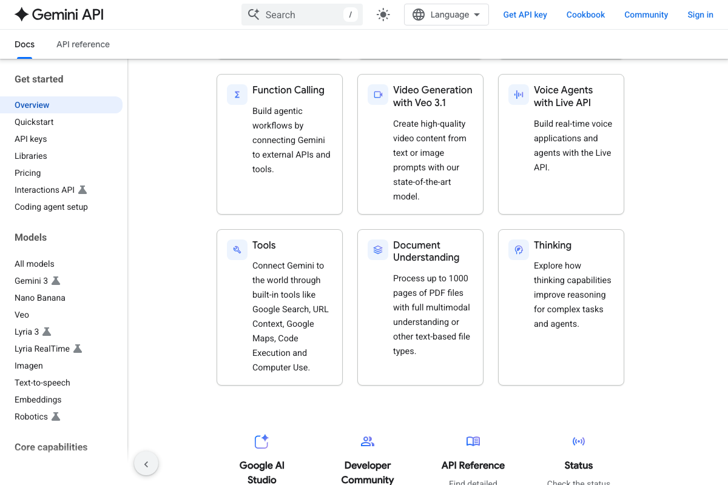This screenshot has height=485, width=728.
Task: Click the flask icon beside Gemini 3
Action: (x=56, y=281)
